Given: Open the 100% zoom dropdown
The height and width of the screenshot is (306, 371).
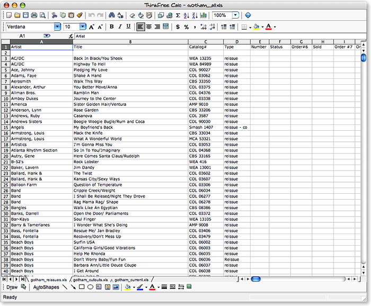Looking at the screenshot, I should pos(235,15).
